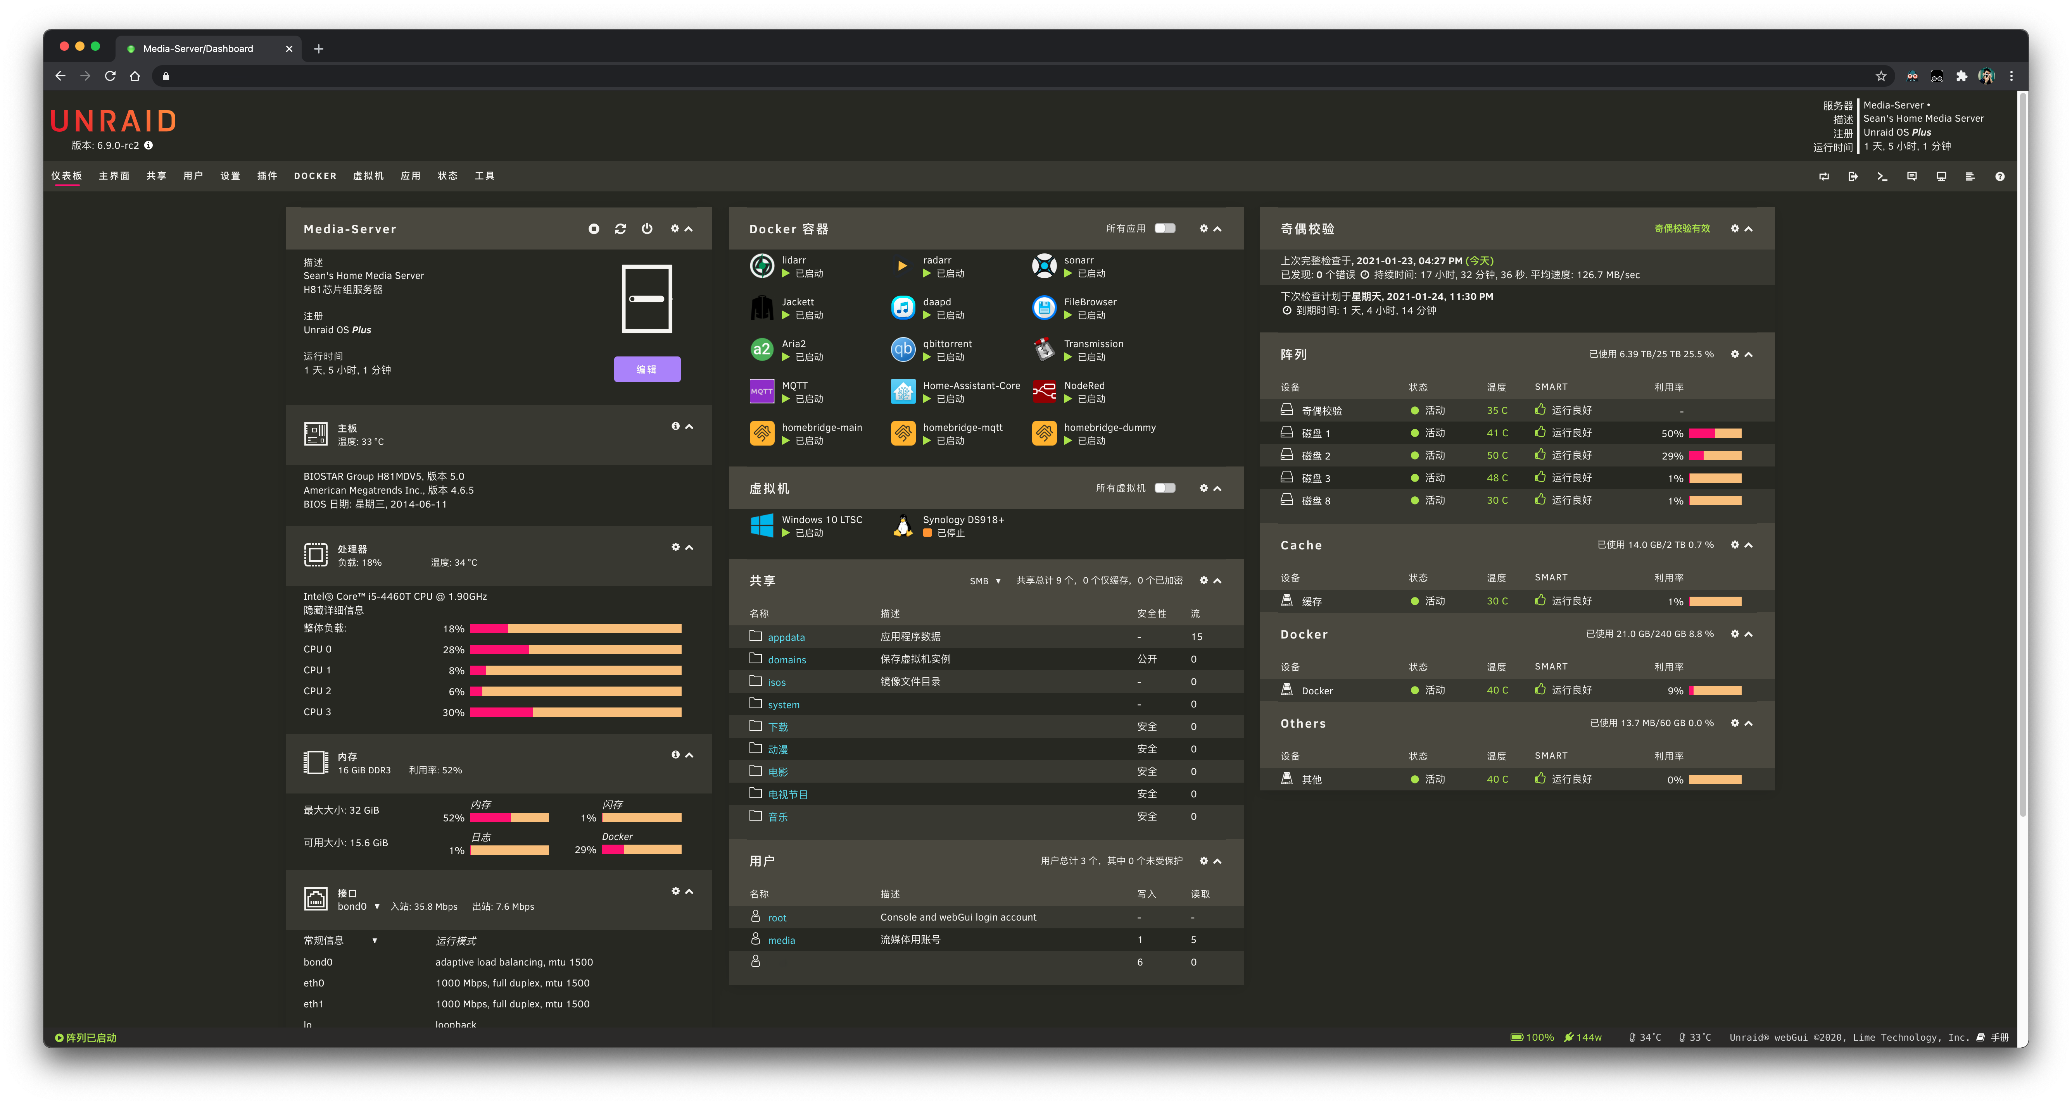The height and width of the screenshot is (1105, 2072).
Task: Collapse the parity check panel chevron
Action: tap(1749, 229)
